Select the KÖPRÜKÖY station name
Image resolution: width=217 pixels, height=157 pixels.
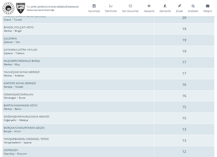coord(11,150)
